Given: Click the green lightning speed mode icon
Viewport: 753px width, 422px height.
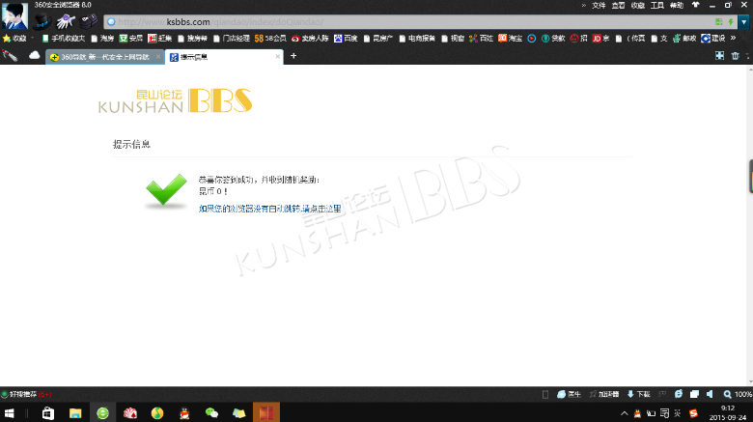Looking at the screenshot, I should (731, 22).
